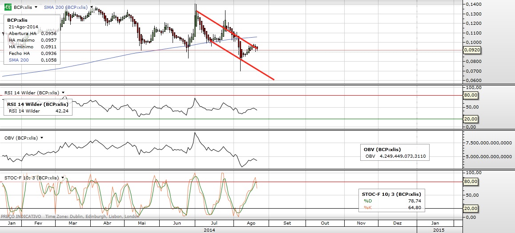515x233 pixels.
Task: Click the RSI 80,00 overbought level label
Action: (471, 95)
